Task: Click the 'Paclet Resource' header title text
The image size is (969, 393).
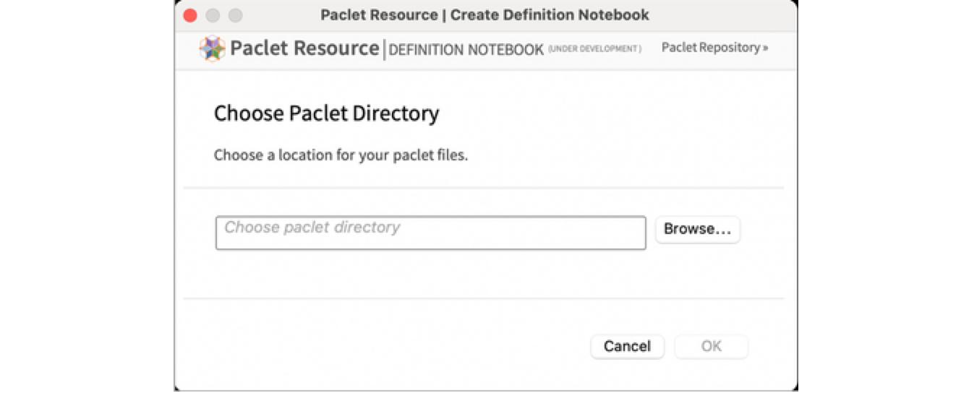Action: point(304,48)
